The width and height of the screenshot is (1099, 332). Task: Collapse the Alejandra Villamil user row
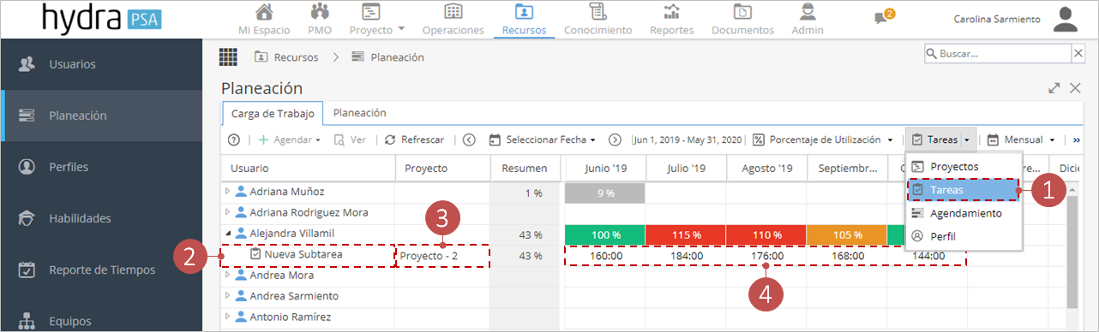click(x=227, y=234)
